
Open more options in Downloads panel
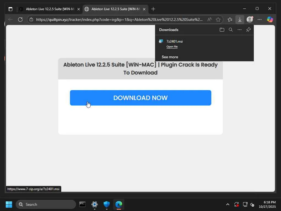[x=239, y=30]
